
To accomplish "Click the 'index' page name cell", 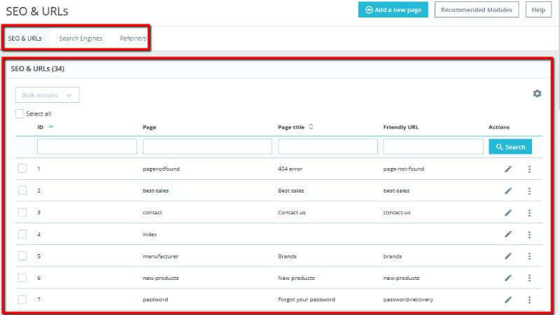I will click(150, 234).
